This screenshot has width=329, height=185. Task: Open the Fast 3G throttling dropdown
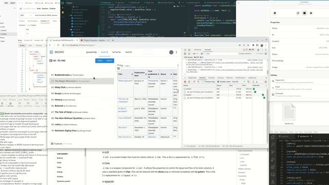[x=239, y=82]
